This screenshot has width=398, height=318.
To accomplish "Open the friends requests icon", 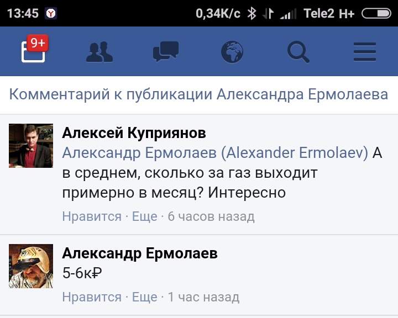I will 99,52.
